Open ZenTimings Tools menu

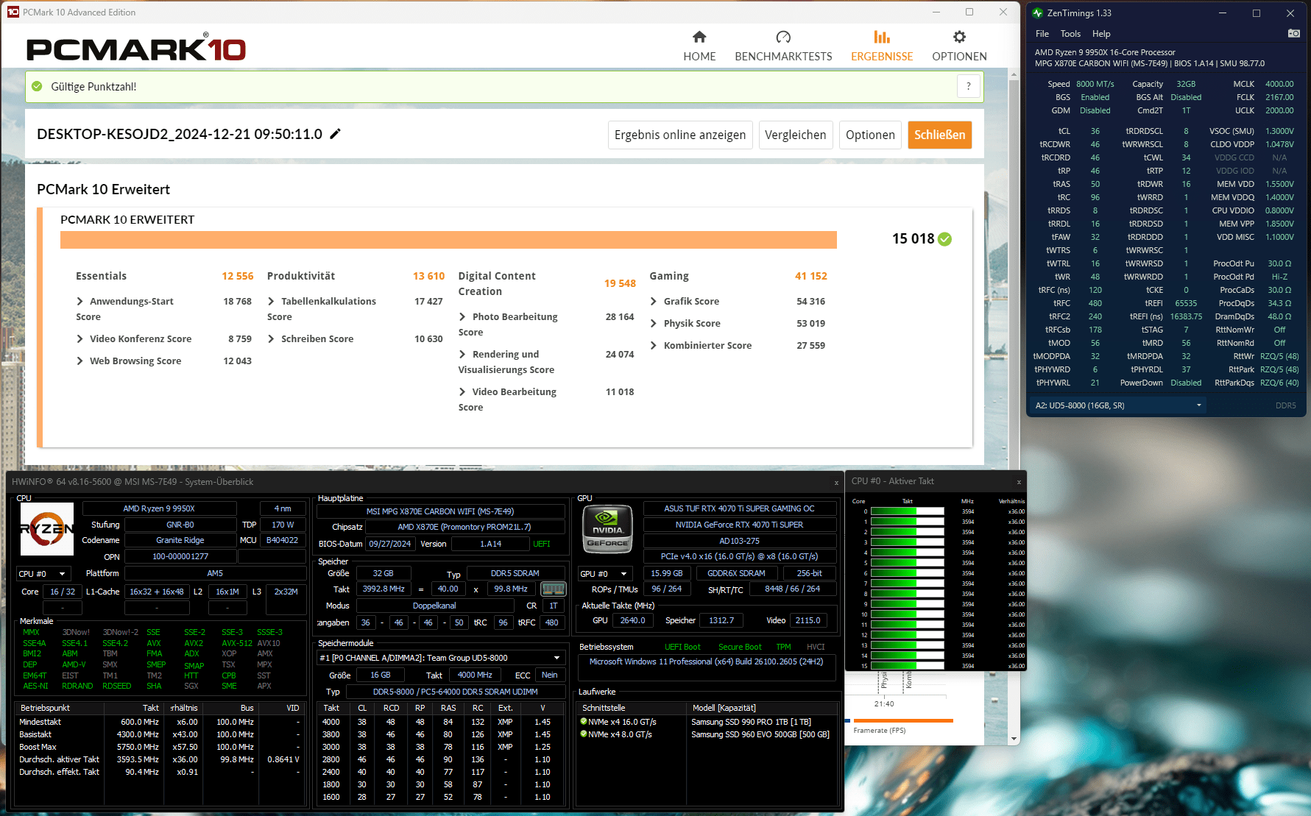[x=1070, y=34]
